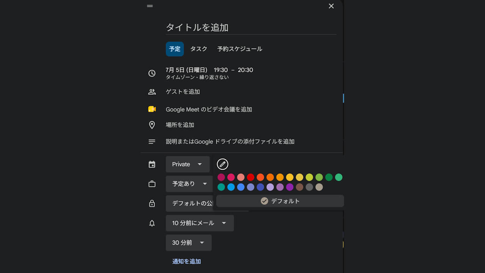Click 場所を追加 to add a location
This screenshot has width=485, height=273.
coord(180,125)
